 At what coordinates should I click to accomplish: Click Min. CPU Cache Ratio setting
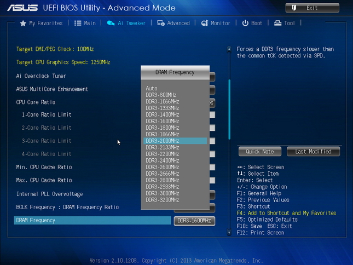point(44,167)
